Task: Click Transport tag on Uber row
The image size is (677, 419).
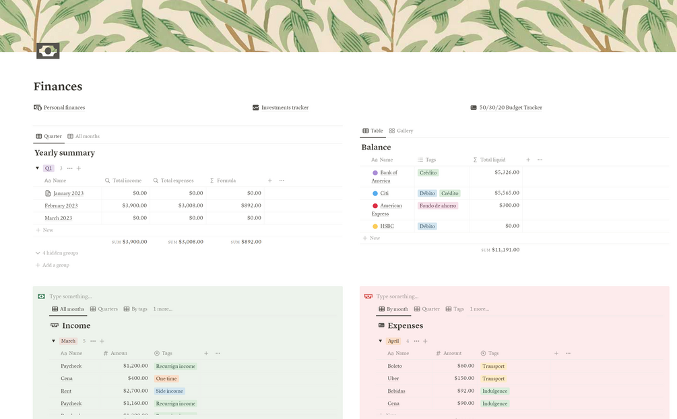Action: [x=494, y=379]
